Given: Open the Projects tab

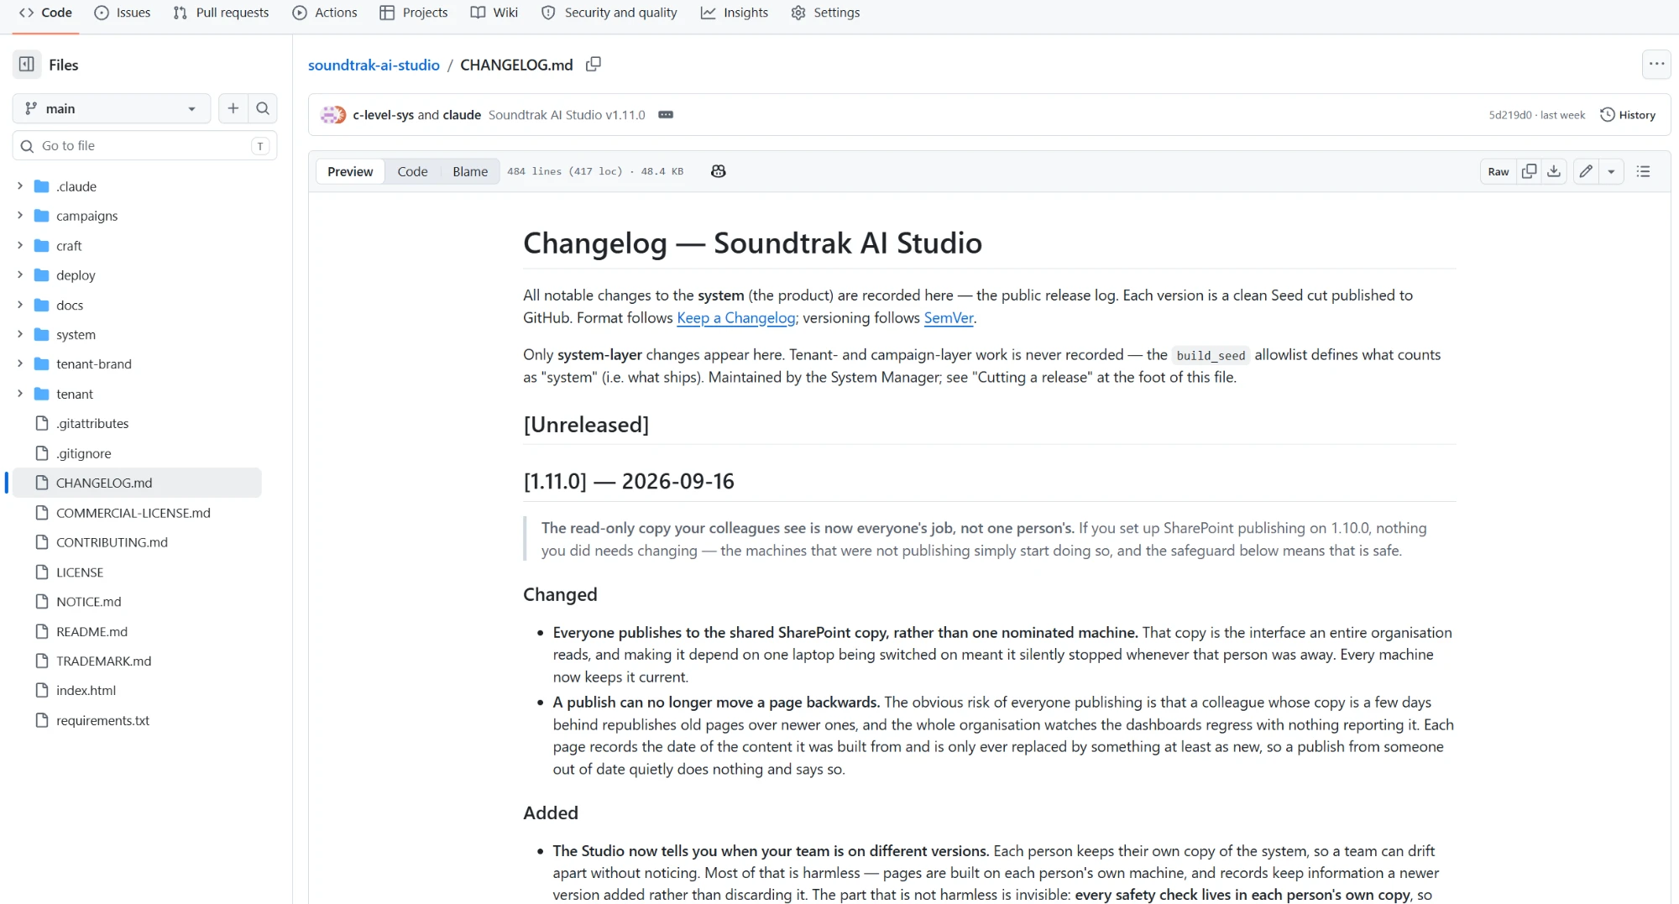Looking at the screenshot, I should point(414,13).
